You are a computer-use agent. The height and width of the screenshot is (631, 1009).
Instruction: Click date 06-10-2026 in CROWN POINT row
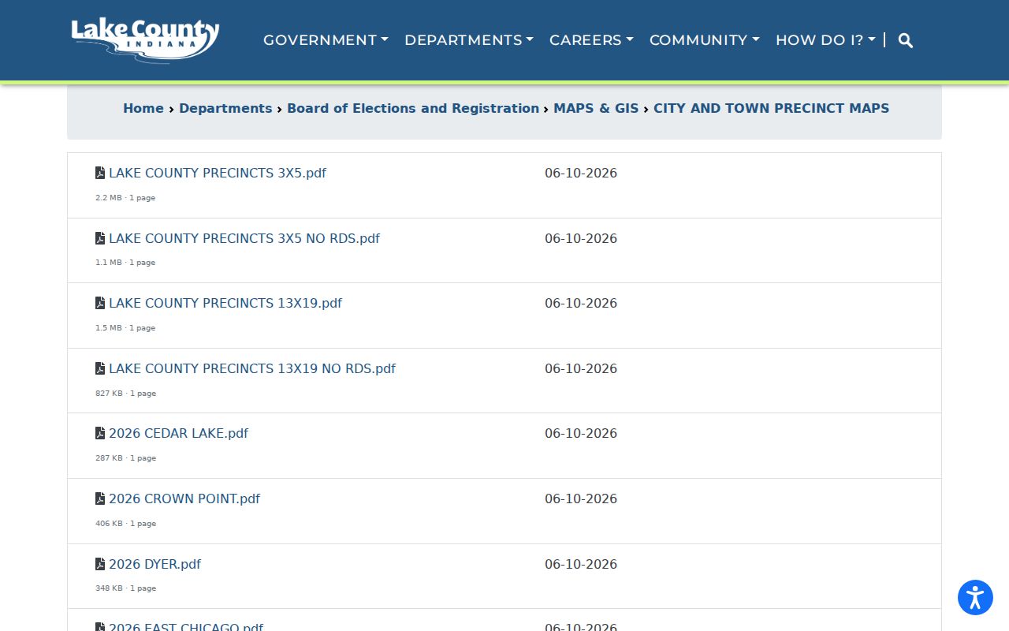coord(581,498)
